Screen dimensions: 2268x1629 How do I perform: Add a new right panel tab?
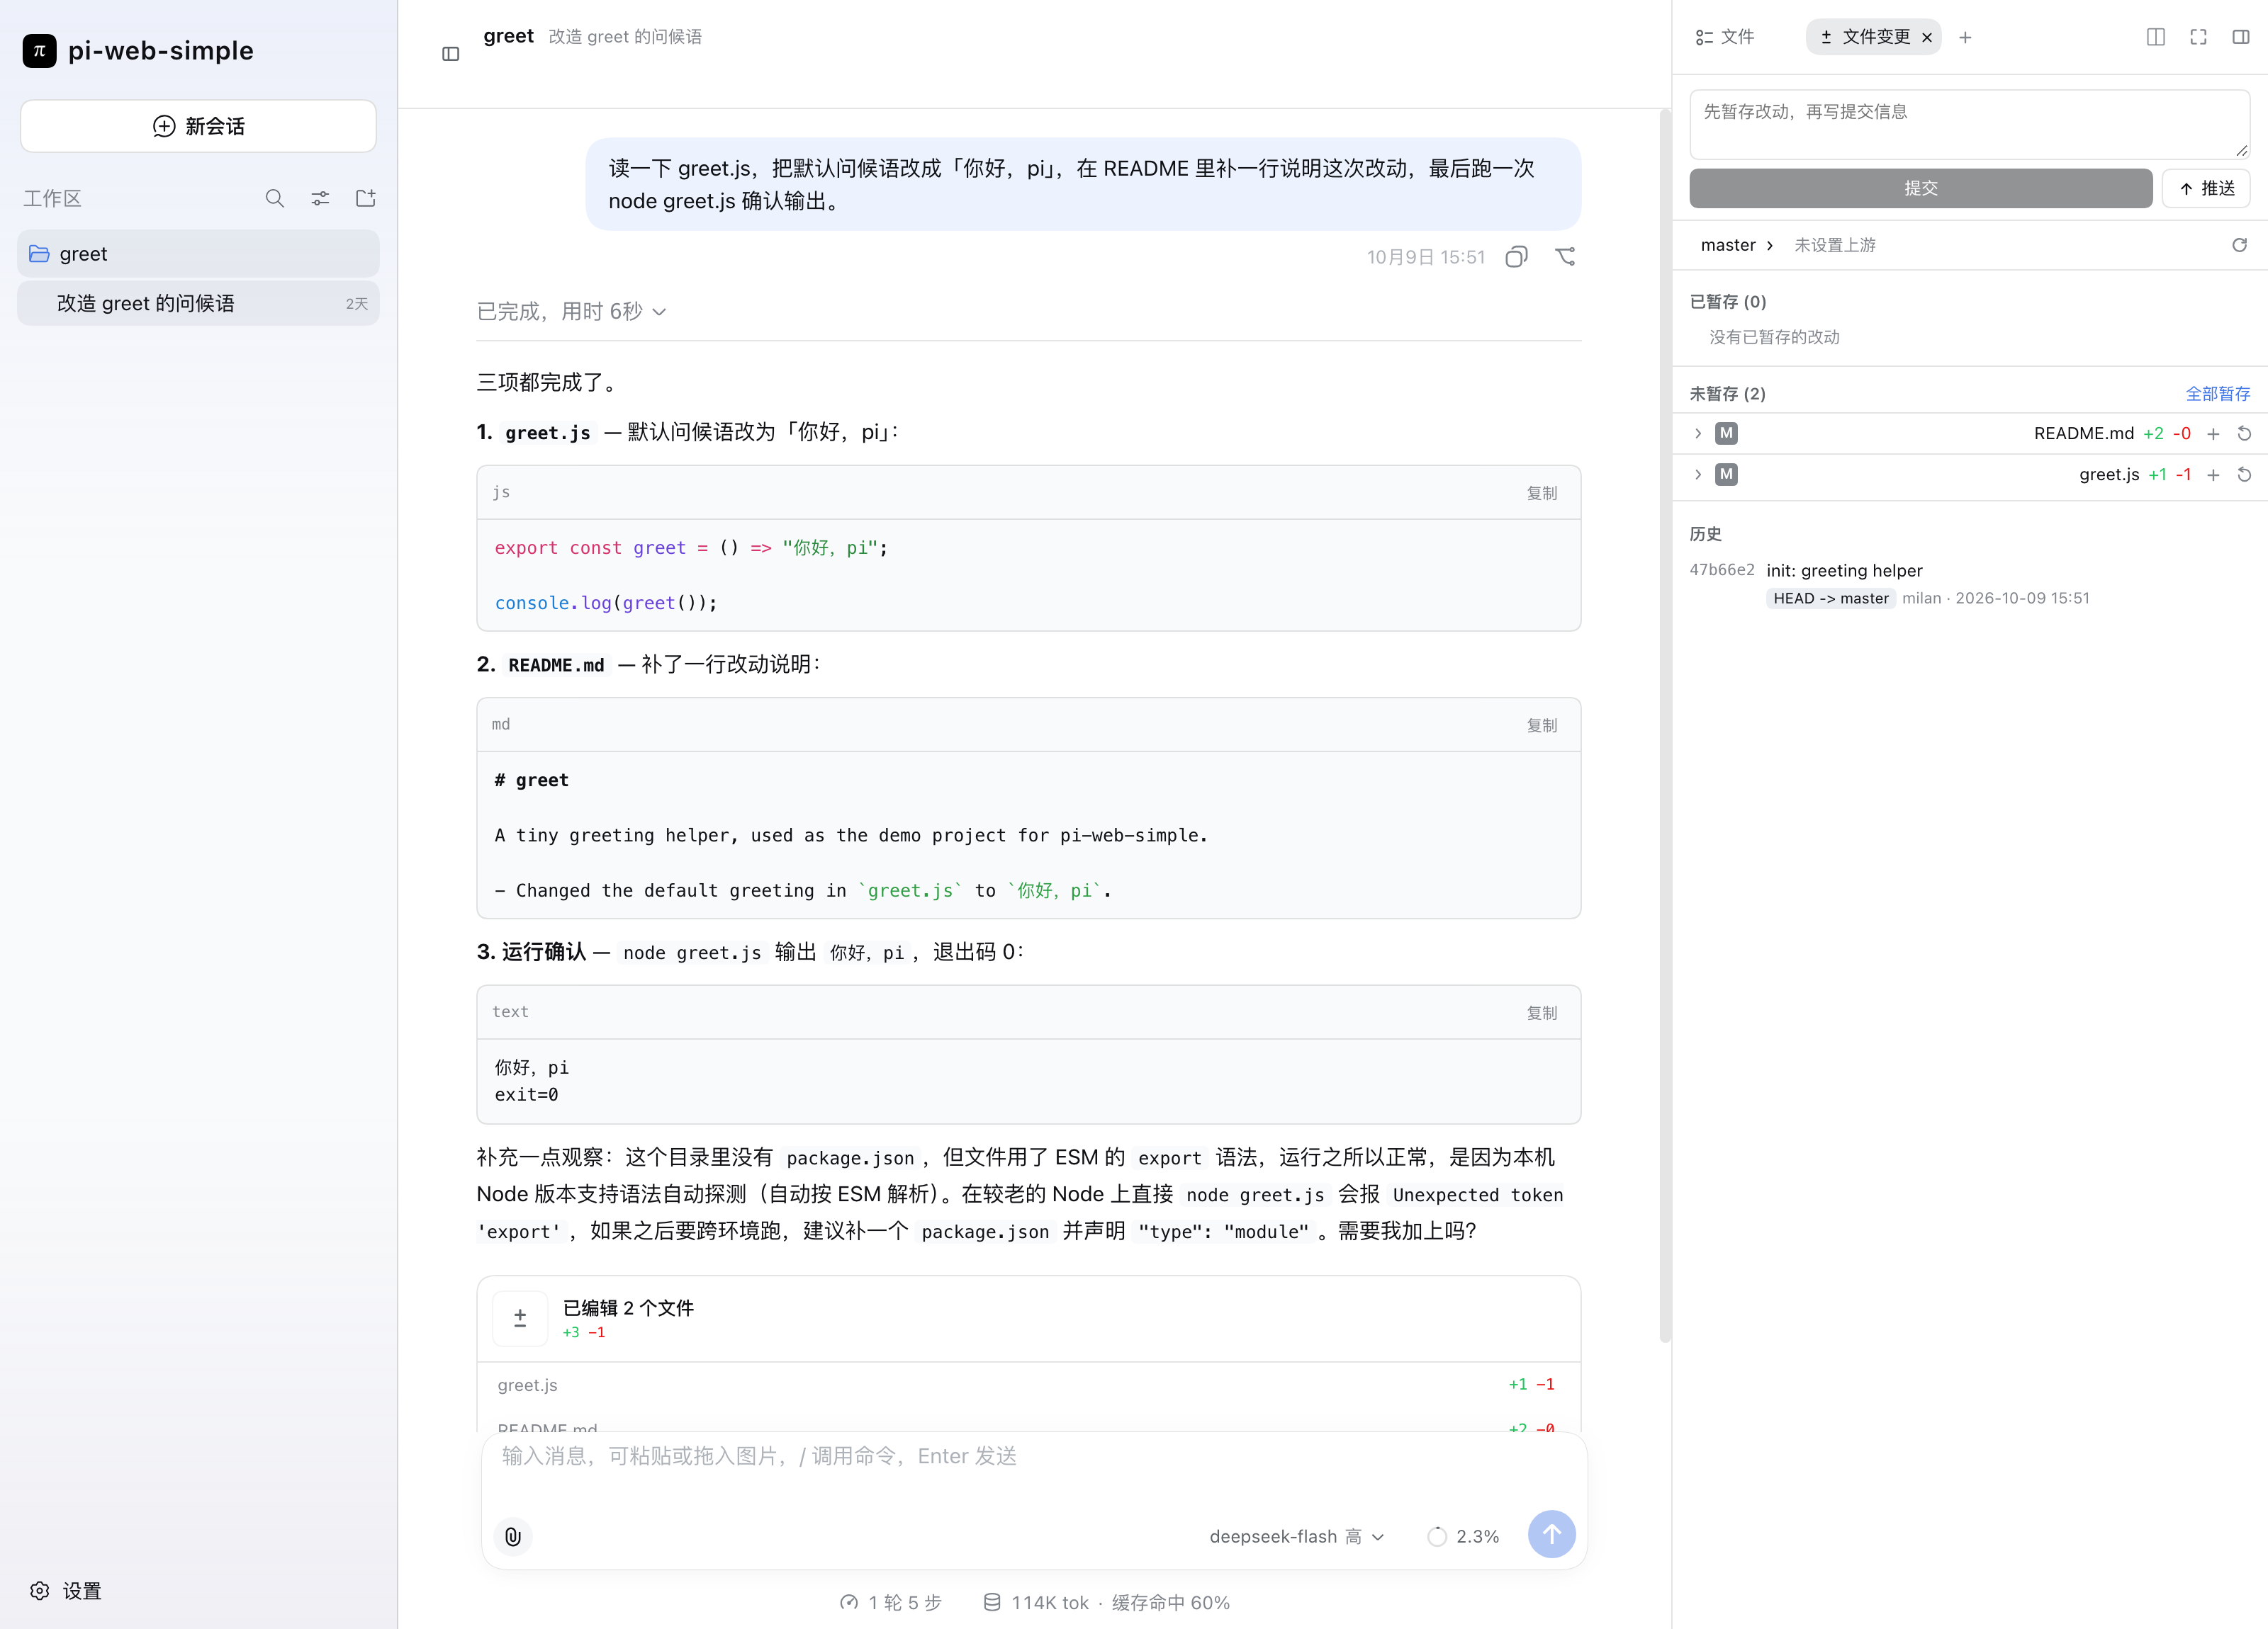[x=1965, y=37]
